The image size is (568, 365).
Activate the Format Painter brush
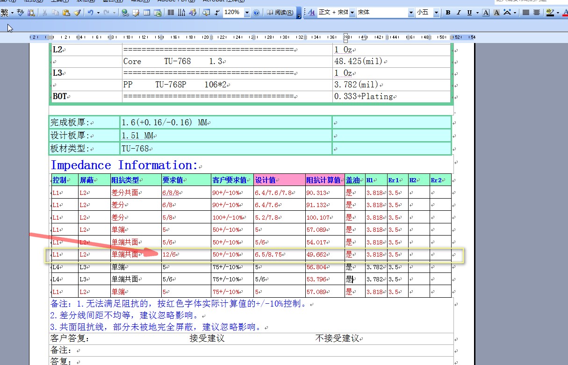pos(77,13)
